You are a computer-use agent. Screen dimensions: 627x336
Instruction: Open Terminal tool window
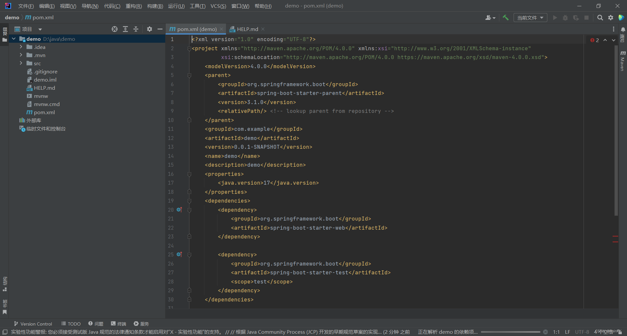coord(119,324)
